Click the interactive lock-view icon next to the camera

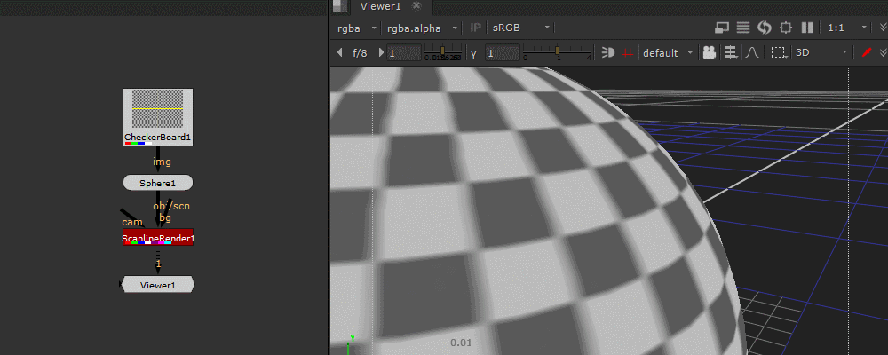click(731, 52)
